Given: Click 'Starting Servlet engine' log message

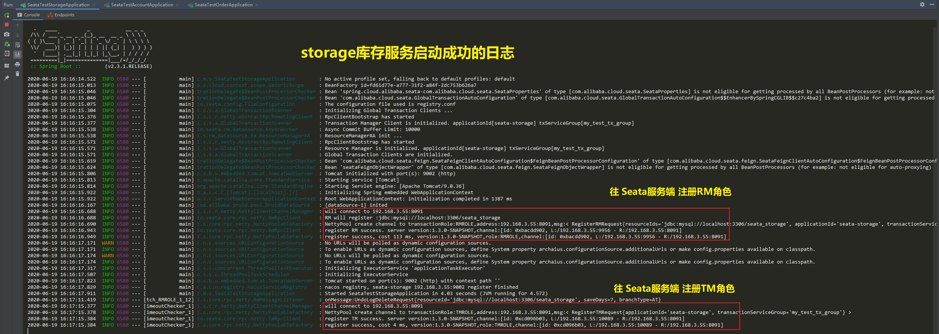Looking at the screenshot, I should click(x=395, y=186).
